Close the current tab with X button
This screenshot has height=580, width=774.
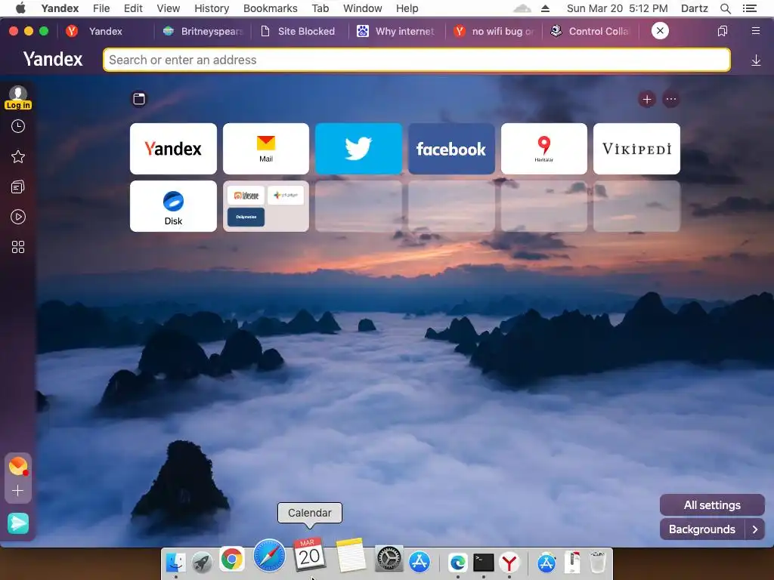pos(660,31)
